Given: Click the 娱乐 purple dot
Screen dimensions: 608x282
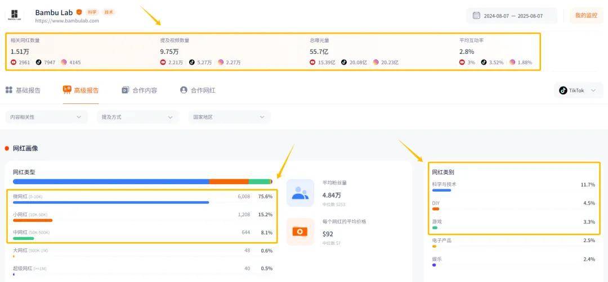Looking at the screenshot, I should (x=434, y=265).
